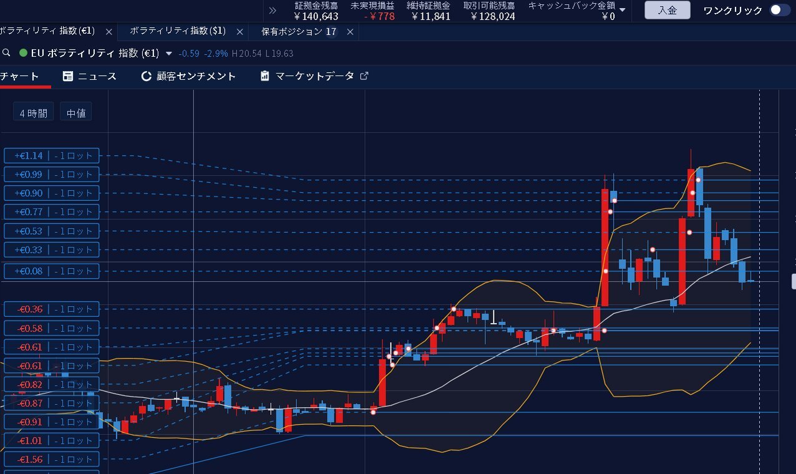Close the ボラティリティ指数(€1) tab
Screen dimensions: 796x474
coord(109,31)
